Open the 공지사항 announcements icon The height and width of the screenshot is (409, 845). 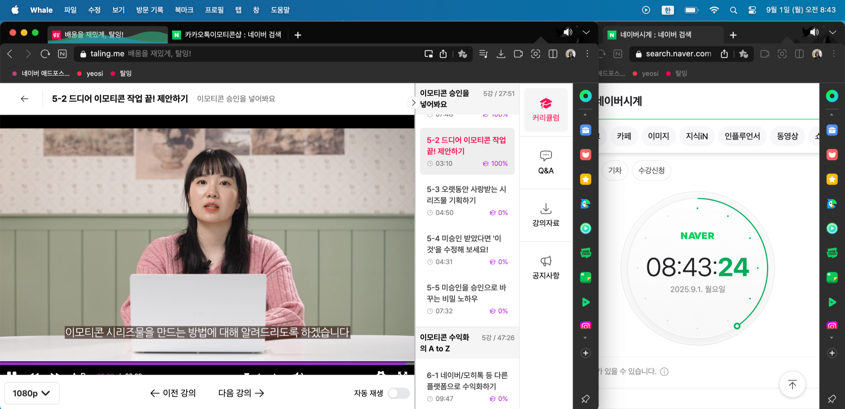546,267
